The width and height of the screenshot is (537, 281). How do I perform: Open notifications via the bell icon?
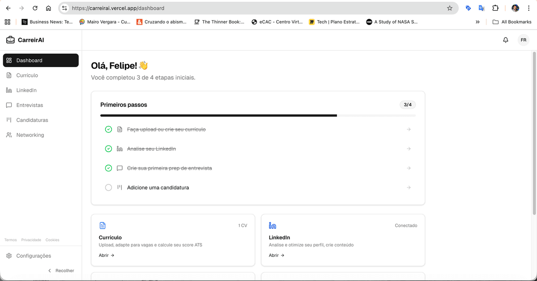pyautogui.click(x=505, y=40)
